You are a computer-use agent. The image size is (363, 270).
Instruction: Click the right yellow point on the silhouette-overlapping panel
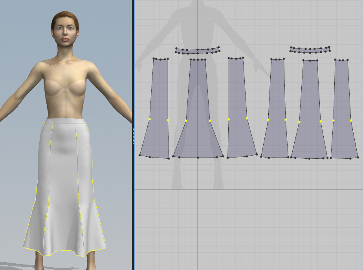click(210, 121)
